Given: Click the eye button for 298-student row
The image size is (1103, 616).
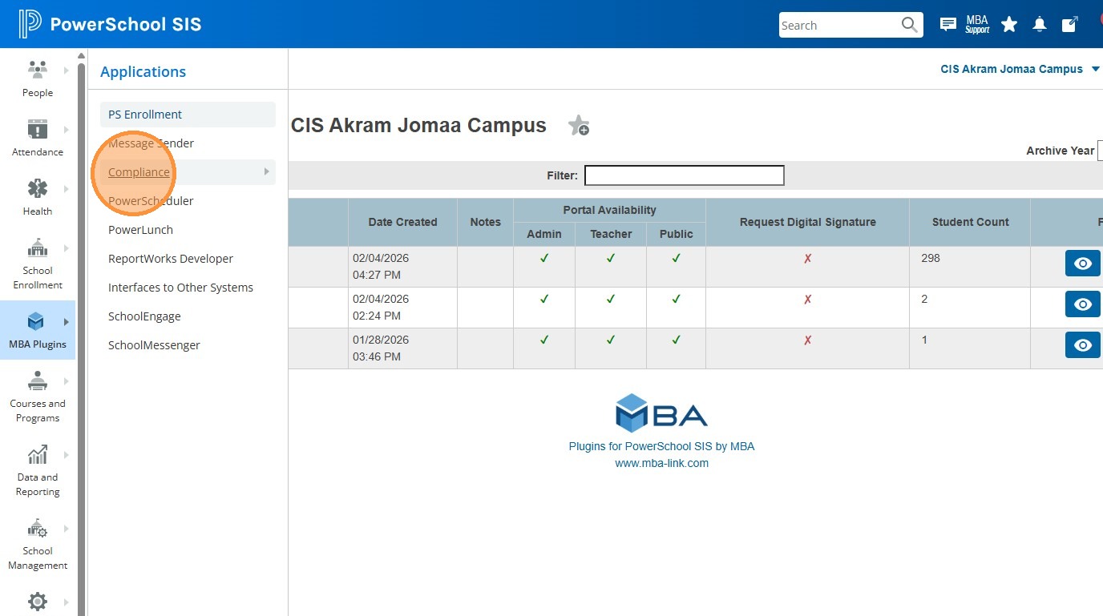Looking at the screenshot, I should click(1082, 264).
